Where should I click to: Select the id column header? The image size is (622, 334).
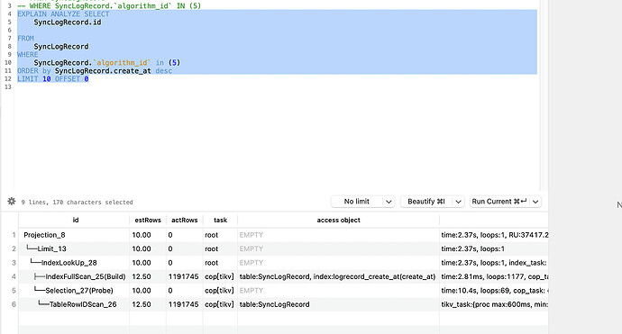click(x=76, y=220)
